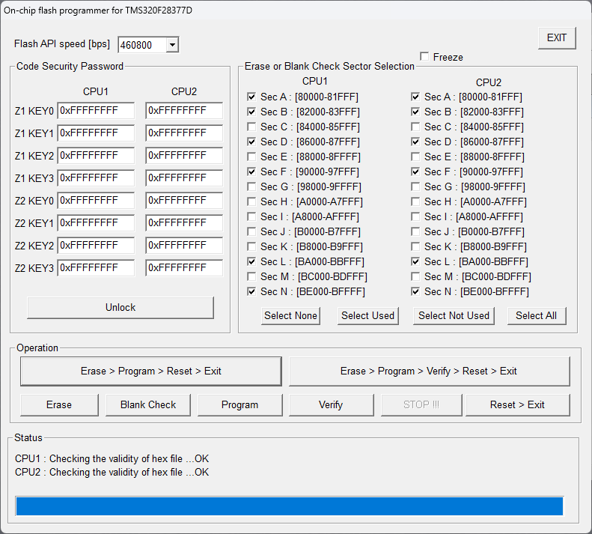Check CPU2 Sec K [B8000-B9FFF]

[x=415, y=247]
